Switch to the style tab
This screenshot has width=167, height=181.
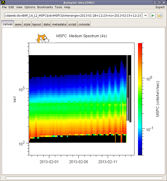coord(27,24)
